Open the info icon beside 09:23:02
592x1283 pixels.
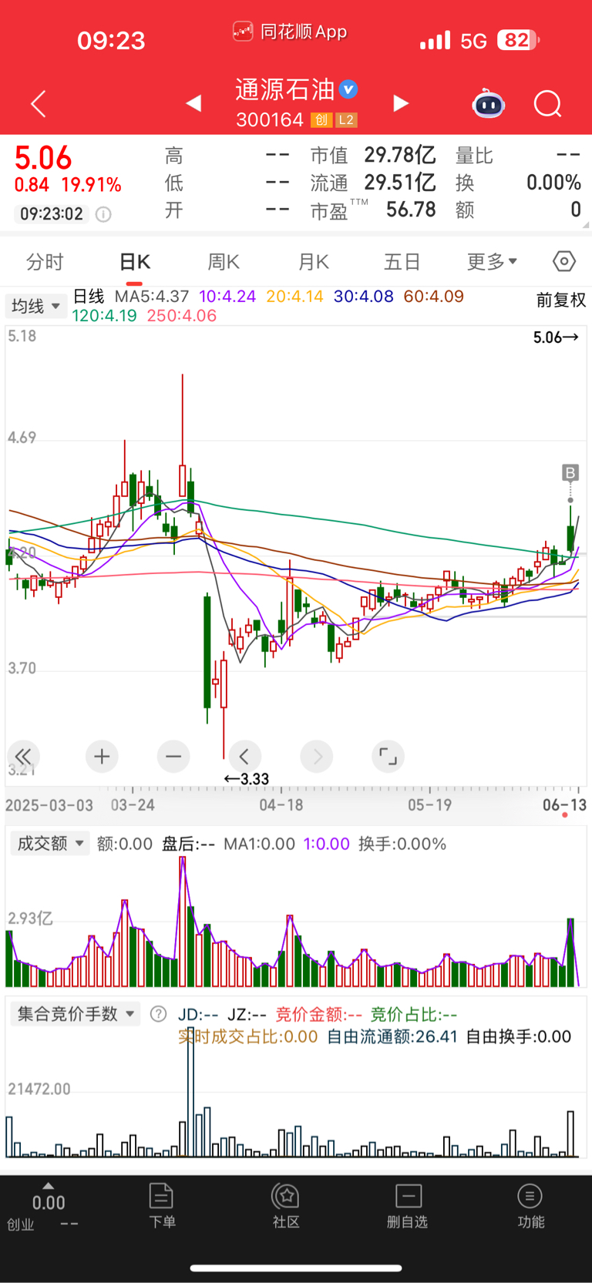[x=103, y=214]
